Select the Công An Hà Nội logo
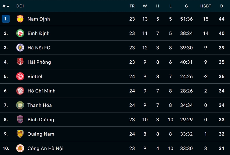This screenshot has height=155, width=230. tap(20, 148)
